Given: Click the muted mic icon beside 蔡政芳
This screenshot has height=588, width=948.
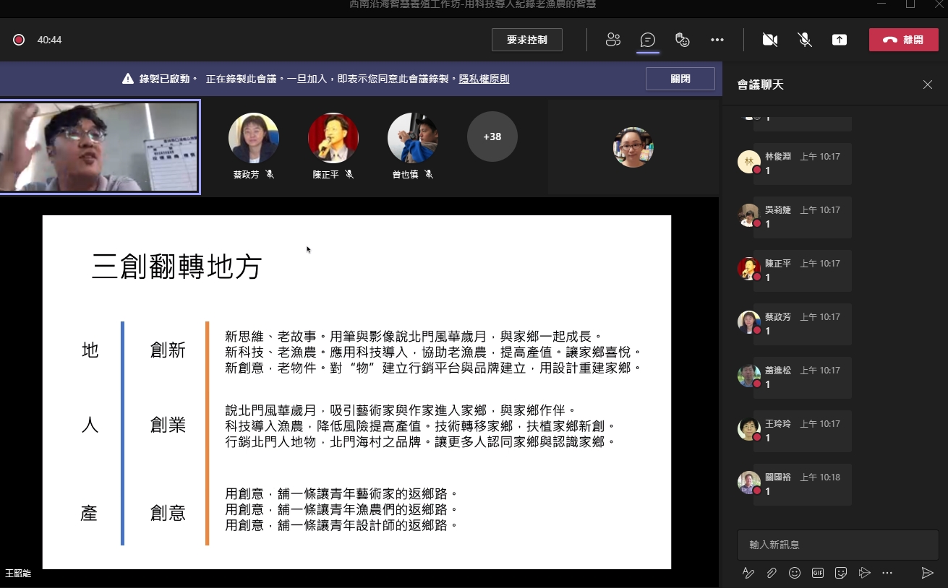Looking at the screenshot, I should click(x=270, y=174).
